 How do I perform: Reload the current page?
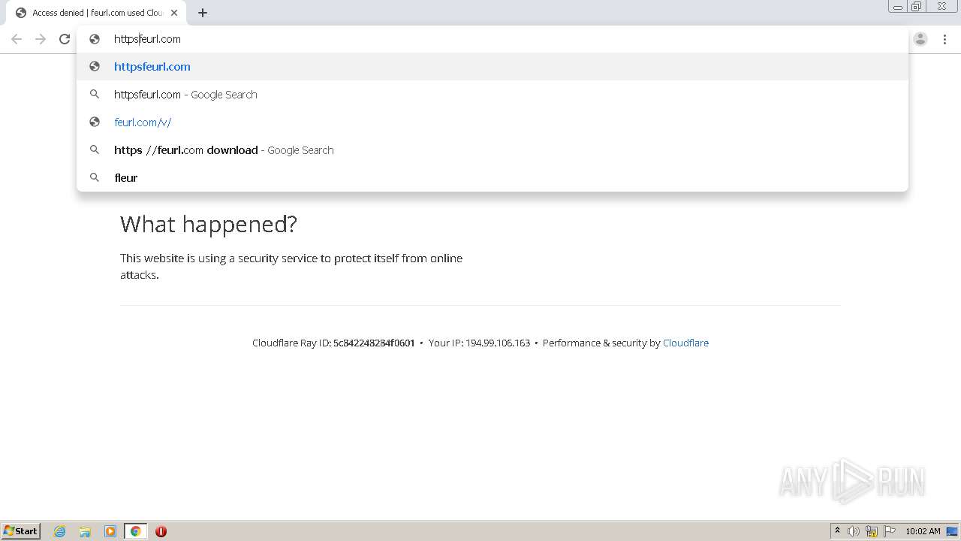point(65,39)
